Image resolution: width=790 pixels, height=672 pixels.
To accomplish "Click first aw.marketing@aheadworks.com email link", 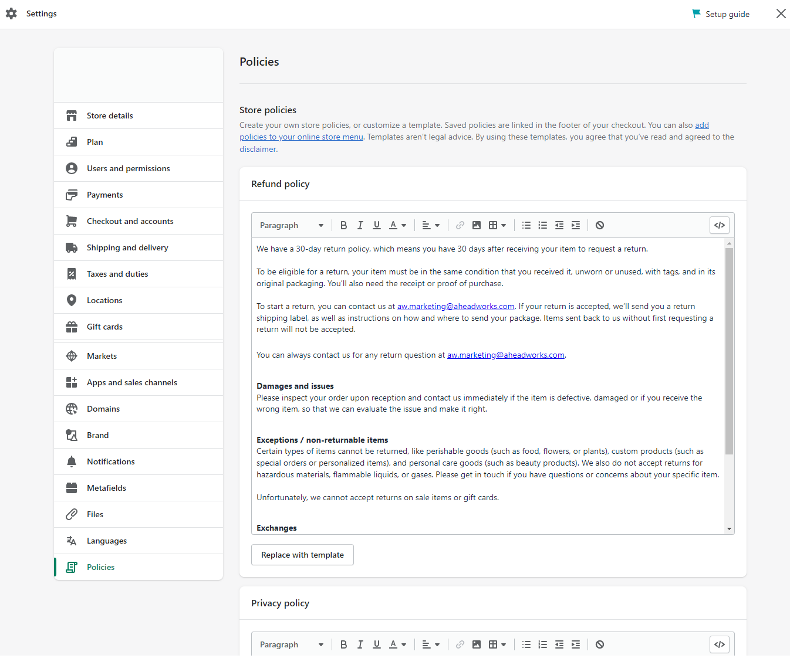I will click(x=455, y=306).
